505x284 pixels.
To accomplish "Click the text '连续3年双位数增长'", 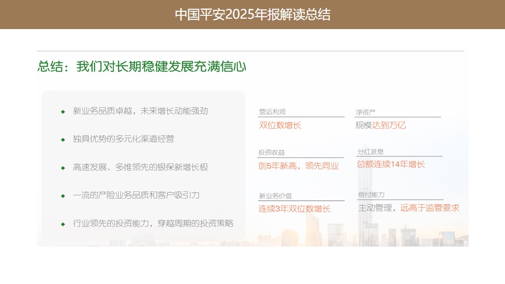I will point(294,209).
